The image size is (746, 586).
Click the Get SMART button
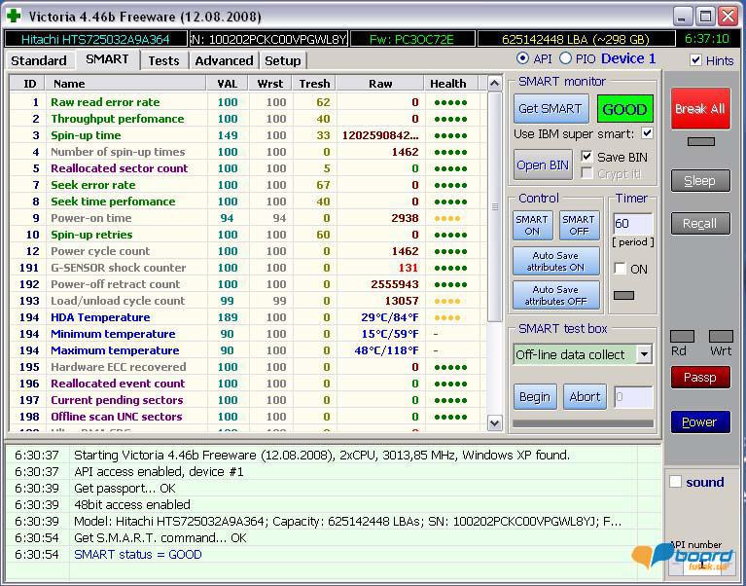pos(550,109)
